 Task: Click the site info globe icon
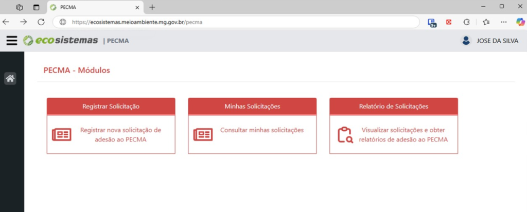[x=62, y=23]
